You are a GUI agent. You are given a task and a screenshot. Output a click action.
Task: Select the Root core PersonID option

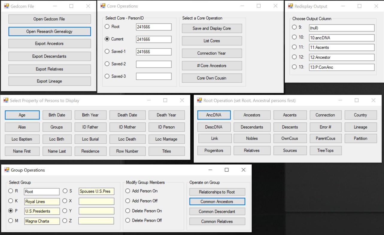coord(107,27)
